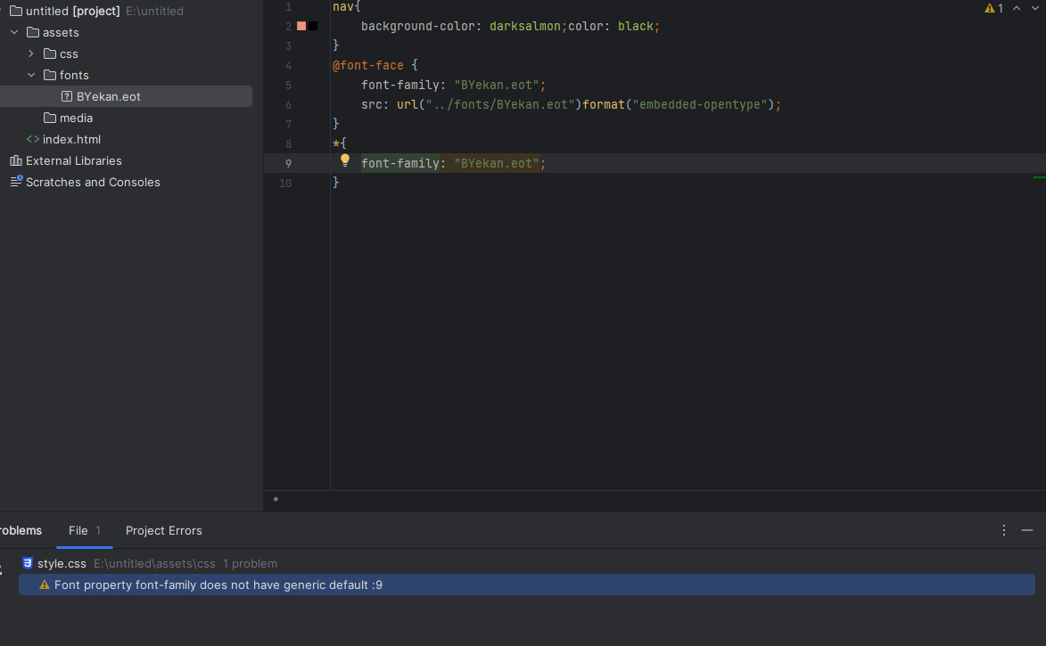Expand the css folder chevron
The image size is (1046, 646).
30,53
